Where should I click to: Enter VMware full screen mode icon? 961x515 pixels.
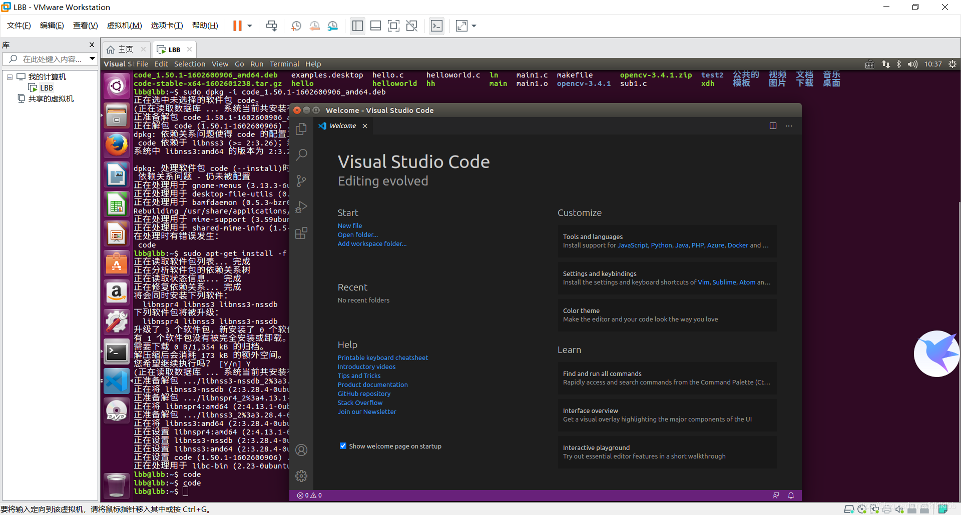pyautogui.click(x=394, y=25)
